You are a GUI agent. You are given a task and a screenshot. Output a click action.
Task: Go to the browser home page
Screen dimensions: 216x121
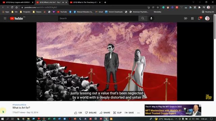click(17, 7)
